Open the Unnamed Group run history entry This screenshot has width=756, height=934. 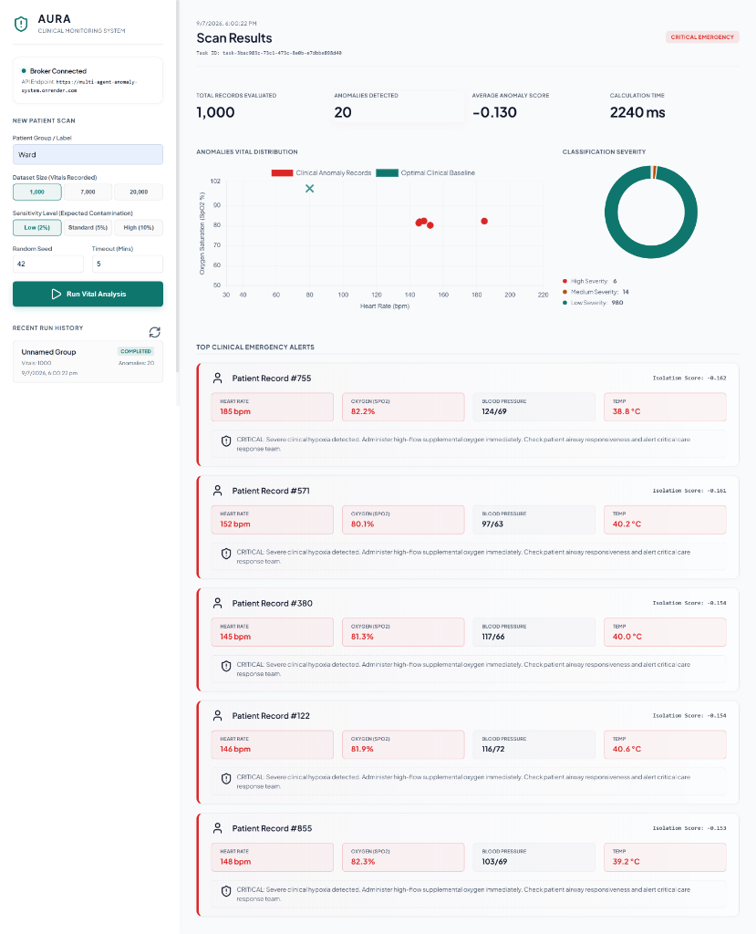tap(88, 361)
